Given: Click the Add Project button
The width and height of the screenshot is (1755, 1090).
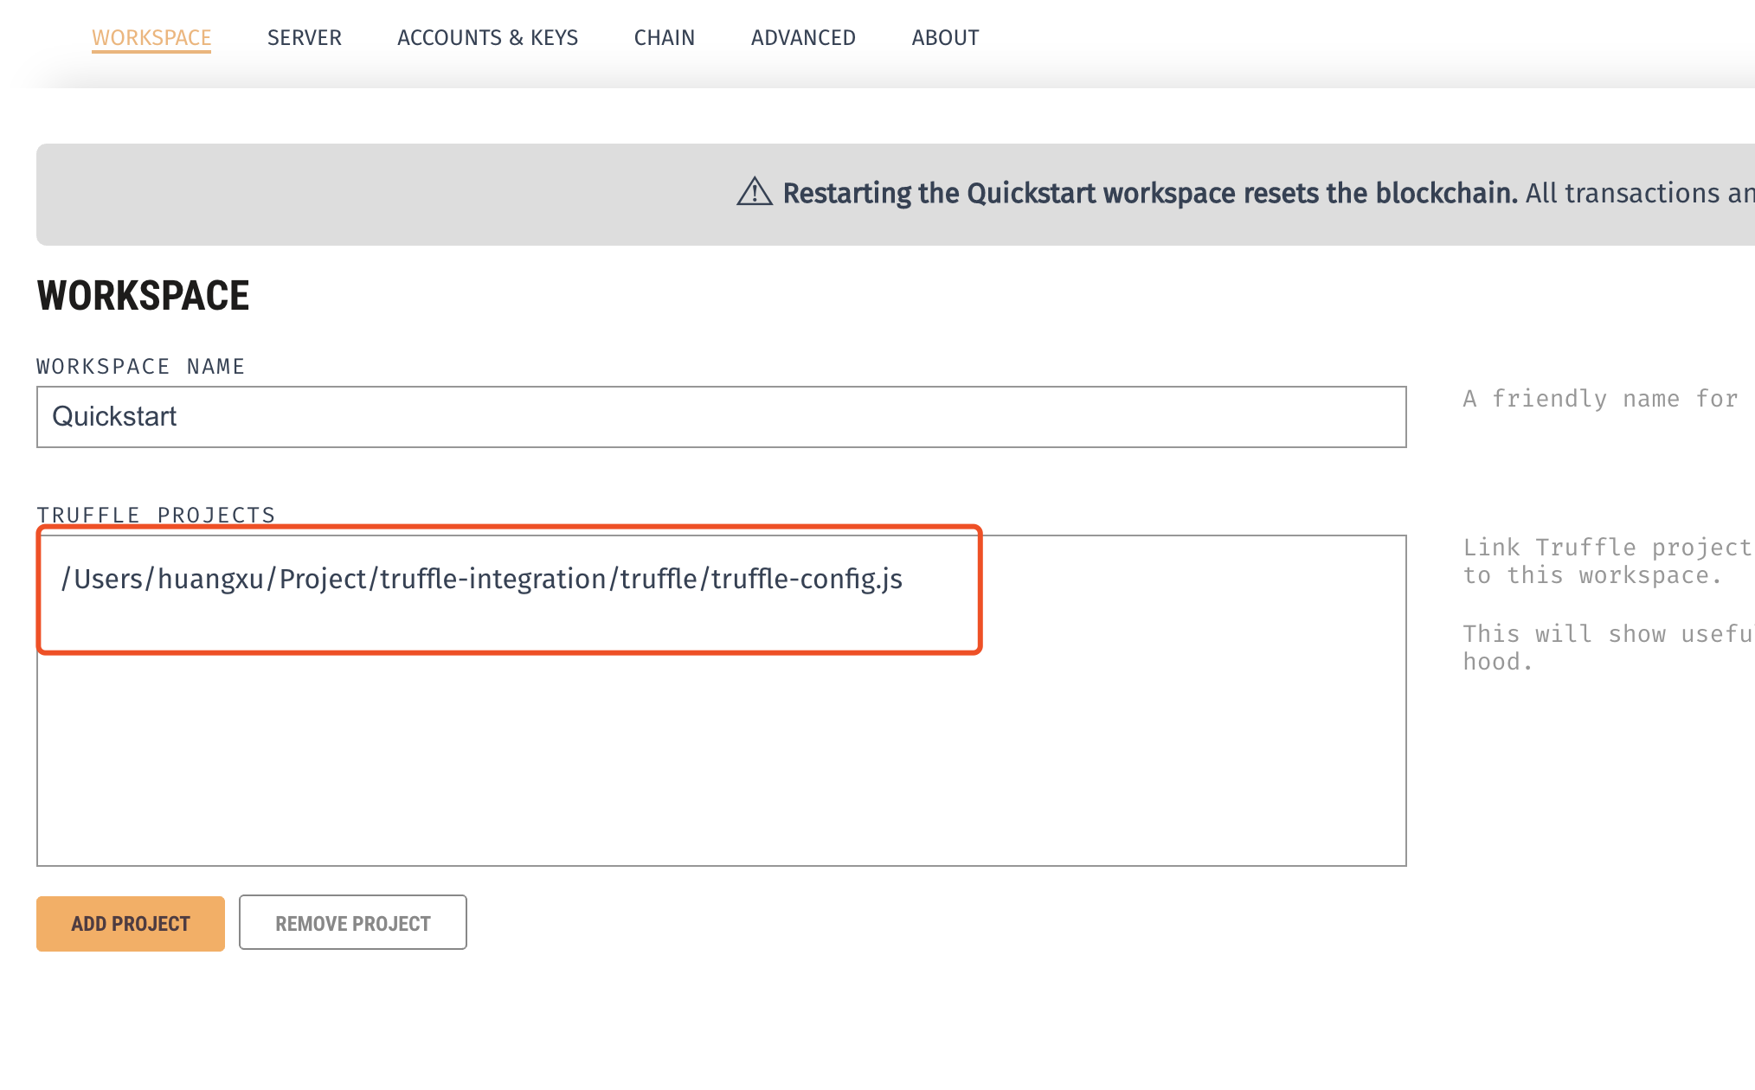Looking at the screenshot, I should click(131, 924).
